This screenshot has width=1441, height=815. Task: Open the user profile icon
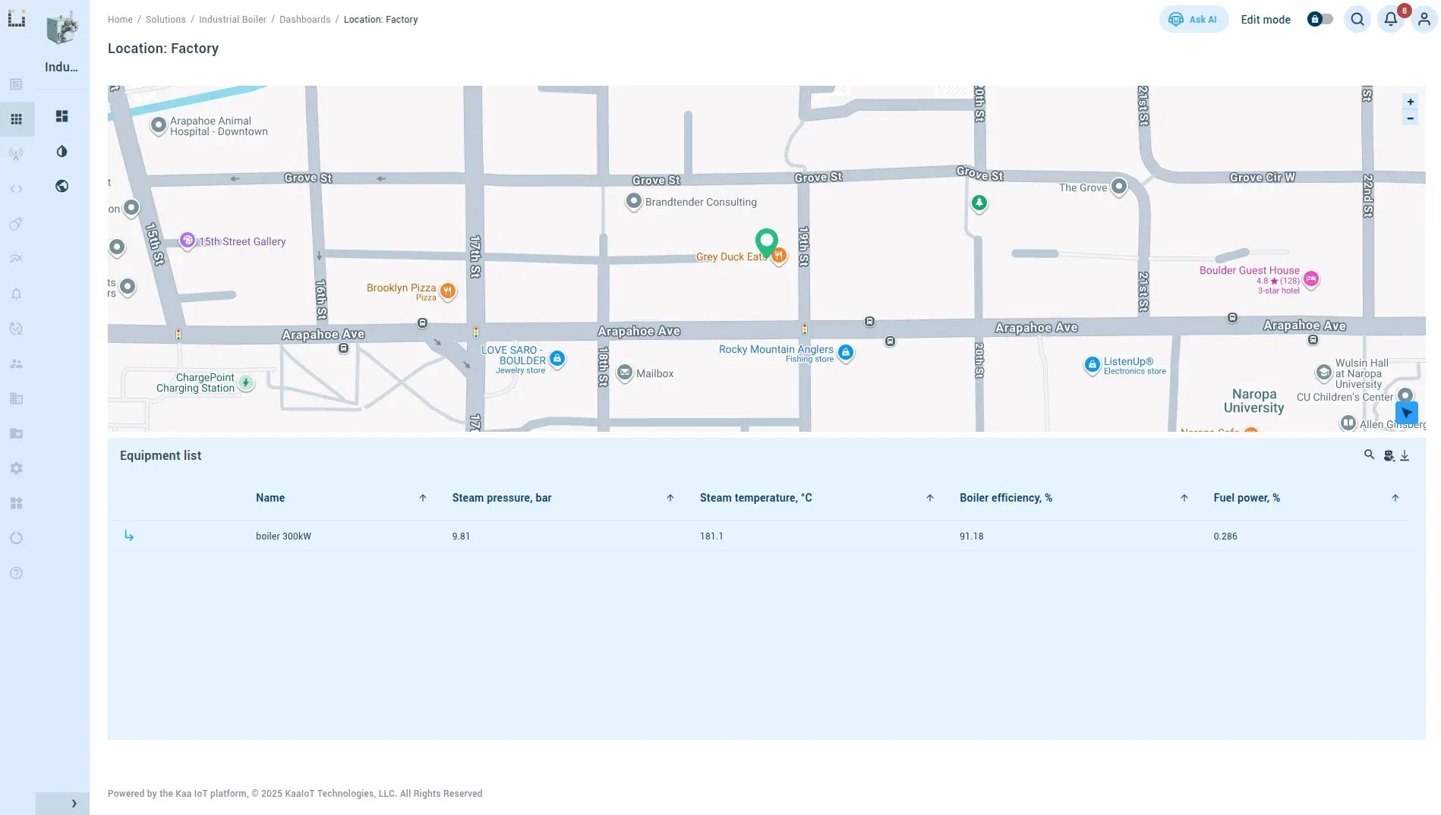click(x=1424, y=20)
